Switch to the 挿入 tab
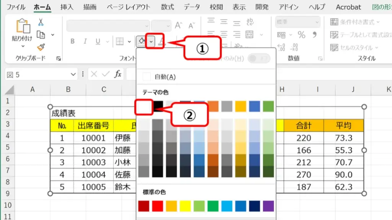This screenshot has width=392, height=220. point(67,7)
